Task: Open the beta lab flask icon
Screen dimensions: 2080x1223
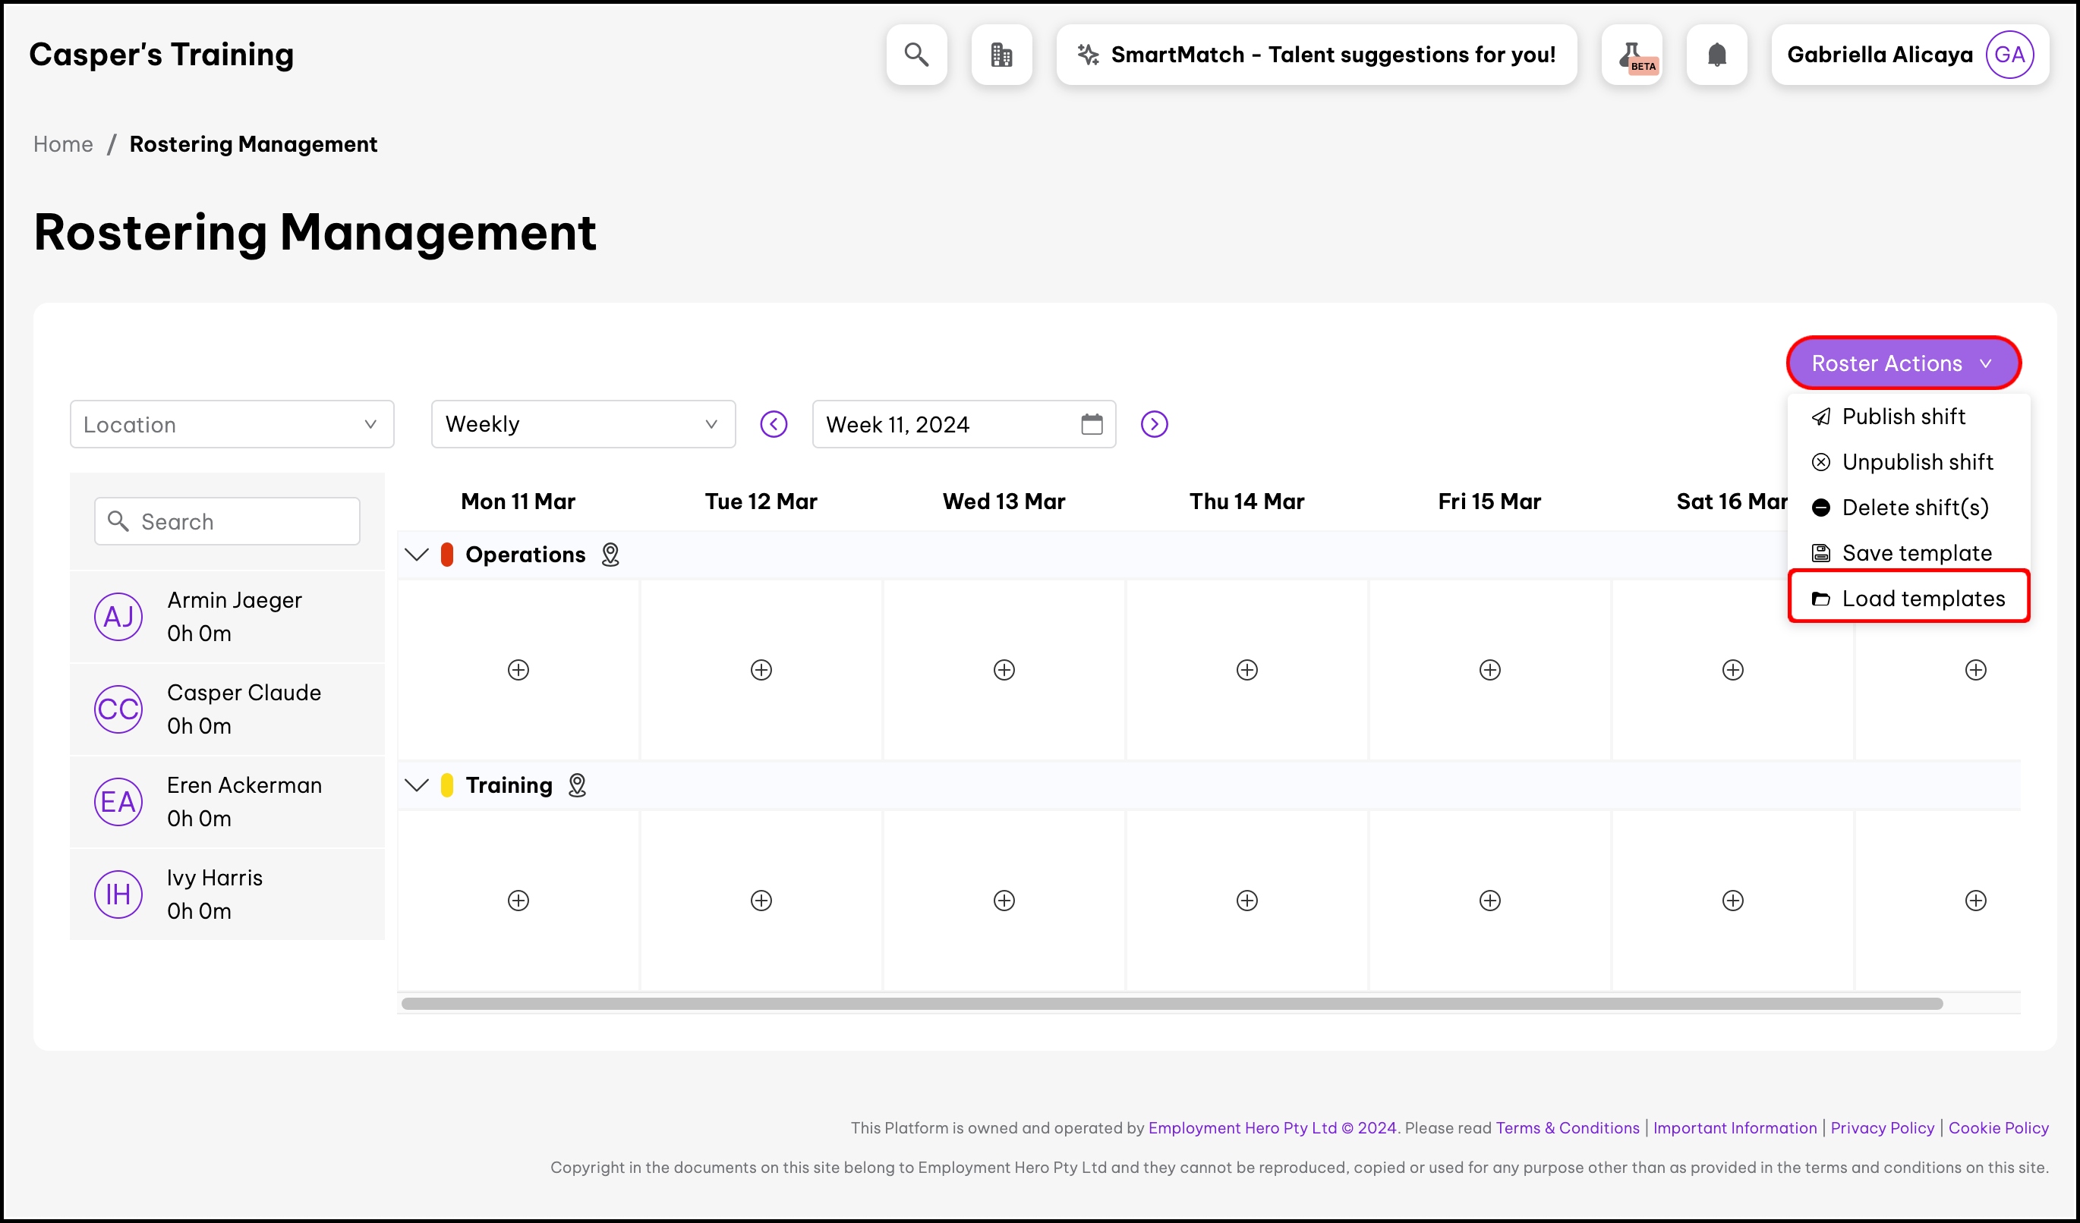Action: 1632,55
